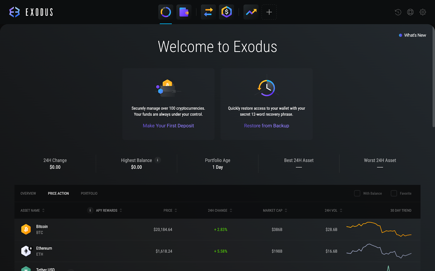Click Bitcoin 24H volume $28.6B
Viewport: 435px width, 271px height.
[331, 229]
